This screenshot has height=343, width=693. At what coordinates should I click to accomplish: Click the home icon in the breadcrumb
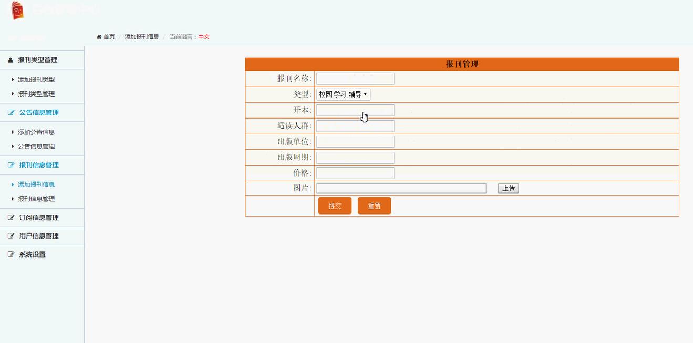pos(99,37)
